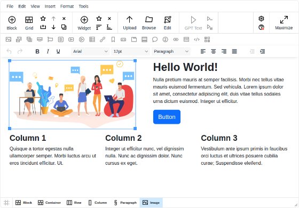This screenshot has width=299, height=208.
Task: Insert bookmark widget icon
Action: (x=113, y=39)
